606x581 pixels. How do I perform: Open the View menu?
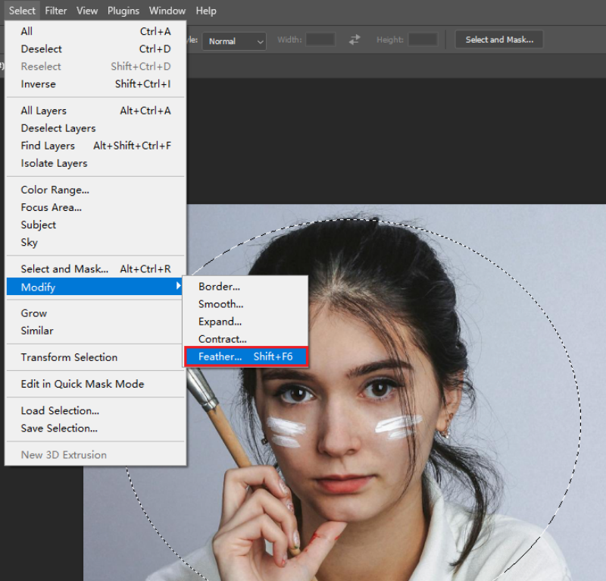coord(87,11)
